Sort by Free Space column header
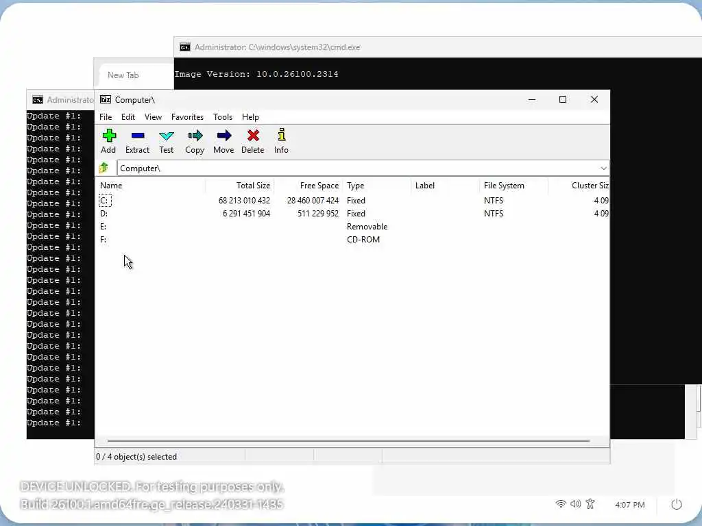The height and width of the screenshot is (526, 702). tap(308, 185)
